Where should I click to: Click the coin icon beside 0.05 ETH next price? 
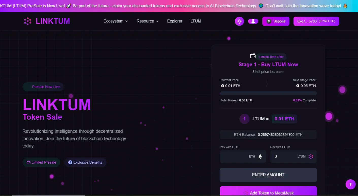click(x=298, y=86)
